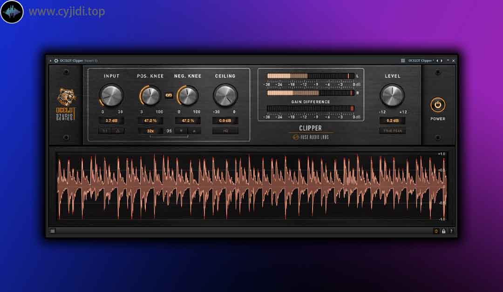The height and width of the screenshot is (292, 503).
Task: Click the grid icon before preset name
Action: pos(403,60)
